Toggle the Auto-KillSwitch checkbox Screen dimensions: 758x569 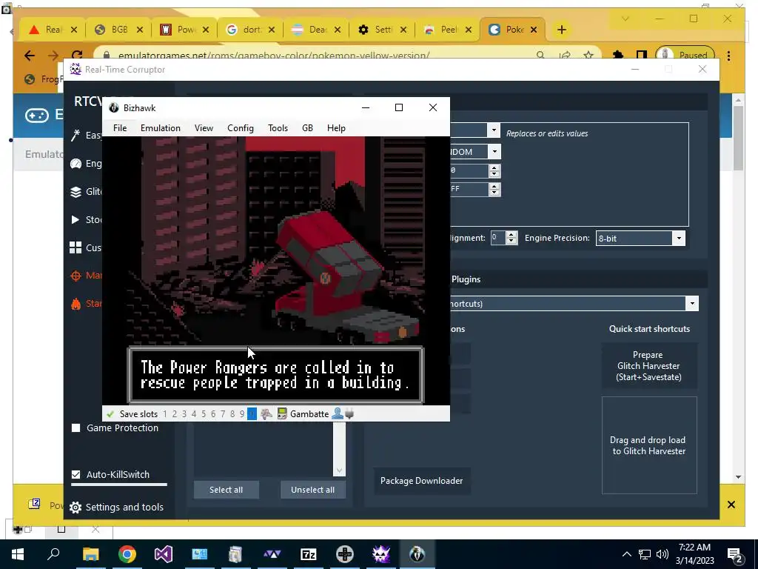76,474
